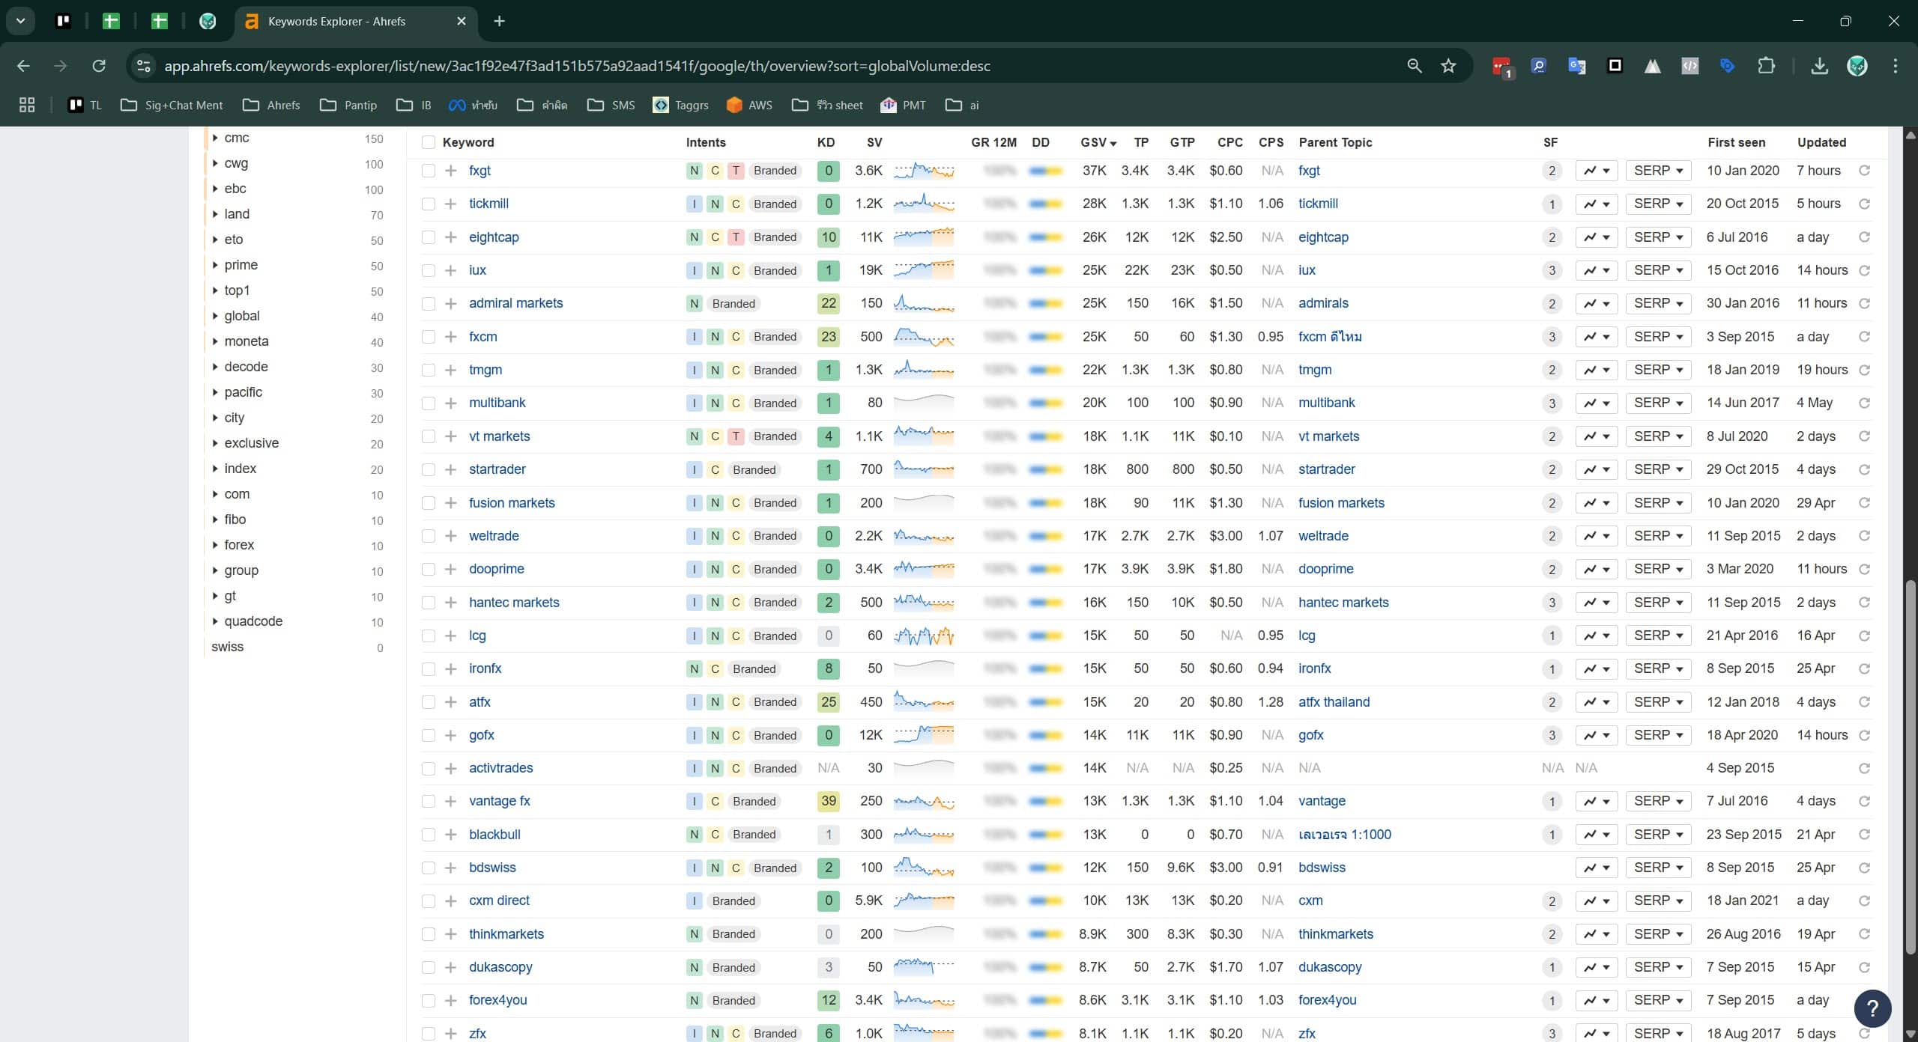
Task: Check the fxgt row checkbox
Action: pyautogui.click(x=428, y=171)
